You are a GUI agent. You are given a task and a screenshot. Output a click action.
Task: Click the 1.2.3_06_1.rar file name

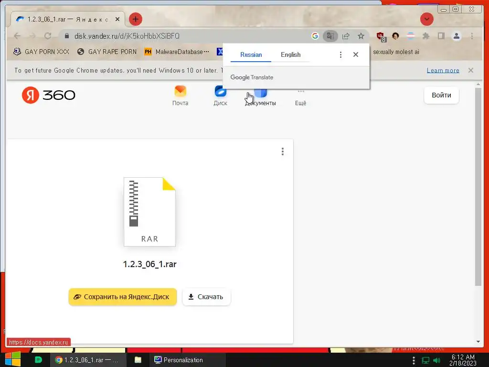pos(149,264)
